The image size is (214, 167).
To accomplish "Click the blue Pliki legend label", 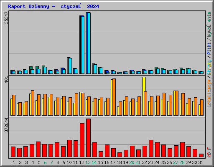I will 209,48.
